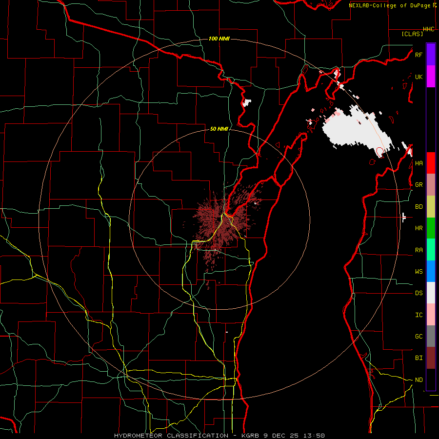The width and height of the screenshot is (439, 439).
Task: Click the [CLAS] legend header
Action: click(x=412, y=34)
